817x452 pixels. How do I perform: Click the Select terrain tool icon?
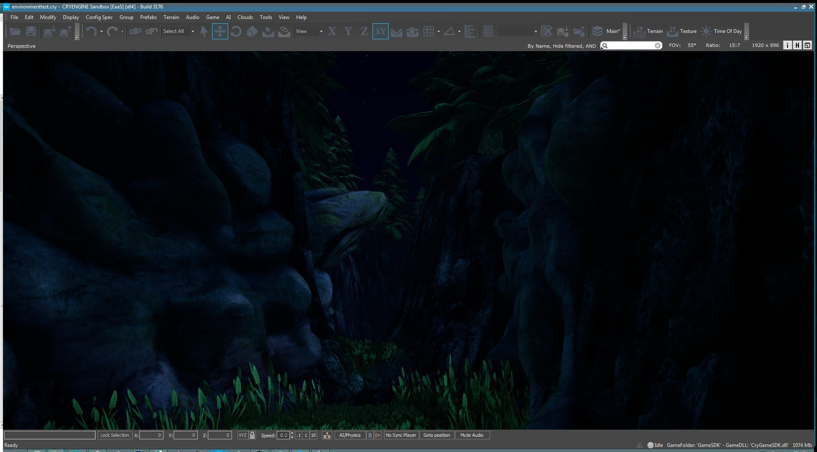tap(268, 31)
